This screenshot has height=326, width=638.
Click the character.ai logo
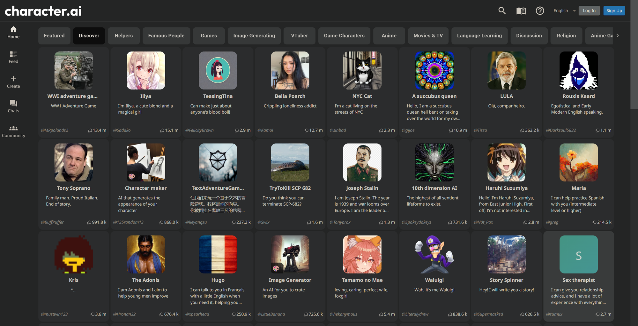tap(43, 11)
